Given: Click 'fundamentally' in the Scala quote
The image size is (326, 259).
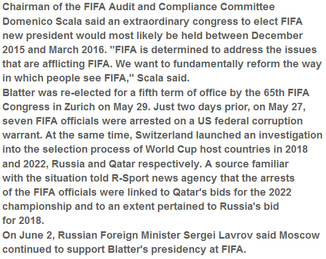Looking at the screenshot, I should click(x=208, y=64).
